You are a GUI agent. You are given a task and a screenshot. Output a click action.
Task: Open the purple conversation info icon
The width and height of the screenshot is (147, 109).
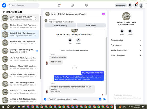coord(103,14)
